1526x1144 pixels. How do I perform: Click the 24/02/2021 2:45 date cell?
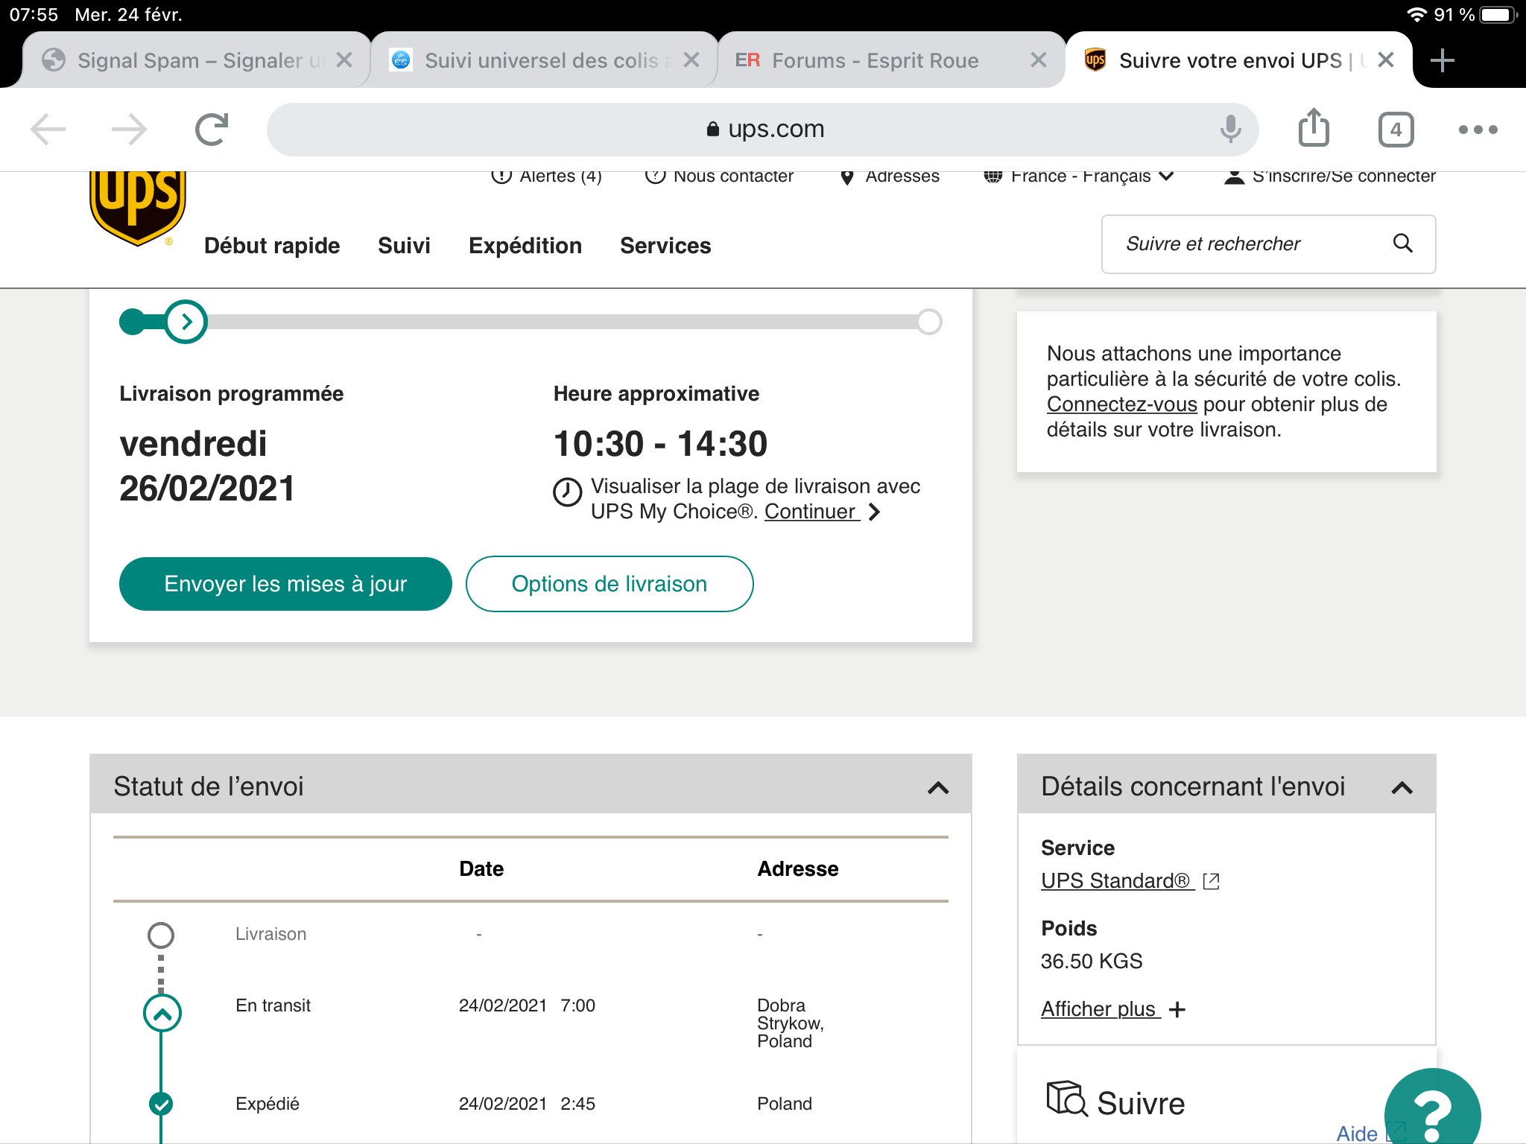tap(527, 1104)
